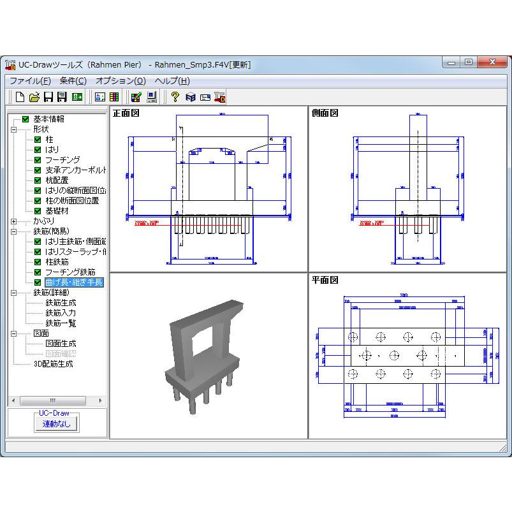Click the tree panel horizontal scrollbar thumb
Viewport: 512px width, 512px height.
(x=53, y=400)
